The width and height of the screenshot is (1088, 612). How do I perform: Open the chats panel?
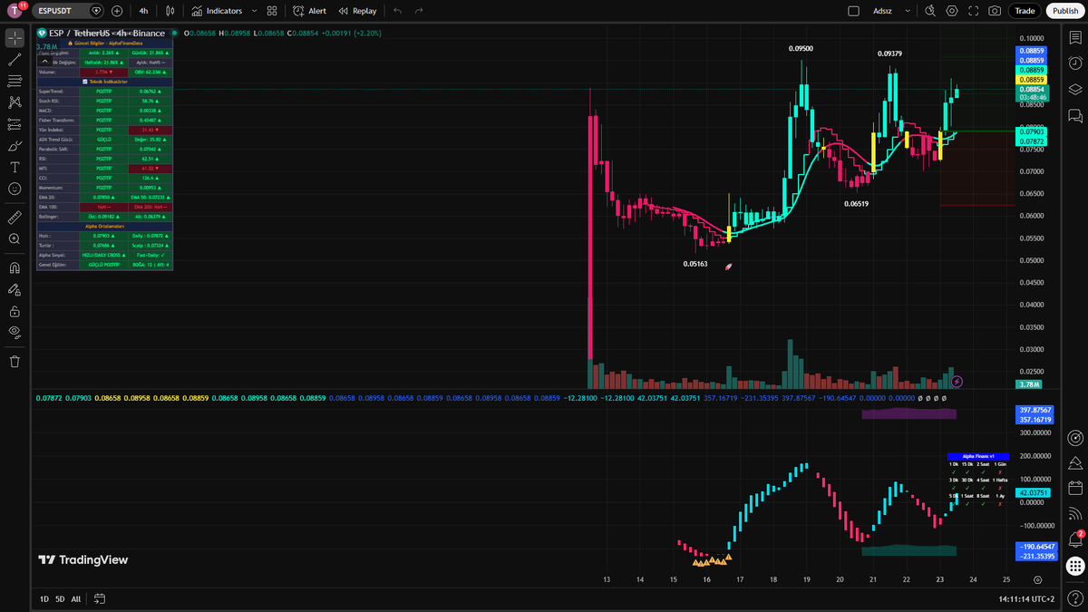(1075, 115)
